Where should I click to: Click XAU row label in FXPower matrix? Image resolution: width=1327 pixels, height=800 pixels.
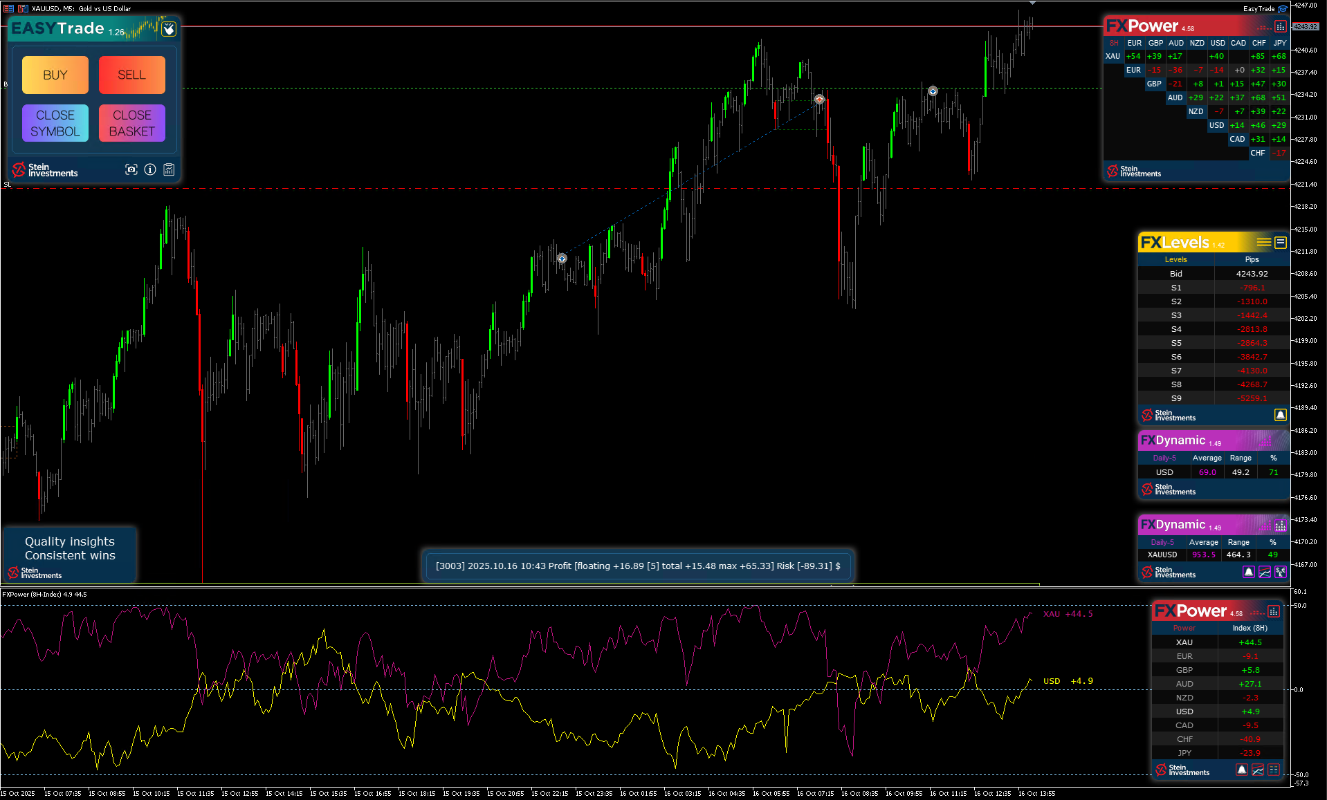point(1113,57)
